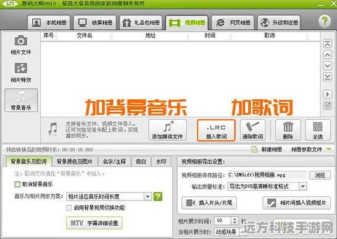Click MTV 字幕详细设置 button

[x=94, y=223]
